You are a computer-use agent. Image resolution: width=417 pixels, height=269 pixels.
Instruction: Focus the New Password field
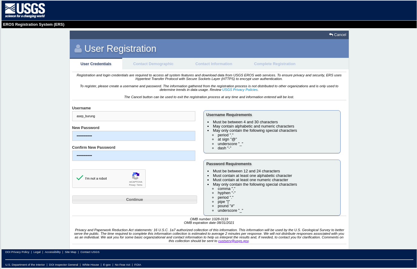pyautogui.click(x=134, y=136)
